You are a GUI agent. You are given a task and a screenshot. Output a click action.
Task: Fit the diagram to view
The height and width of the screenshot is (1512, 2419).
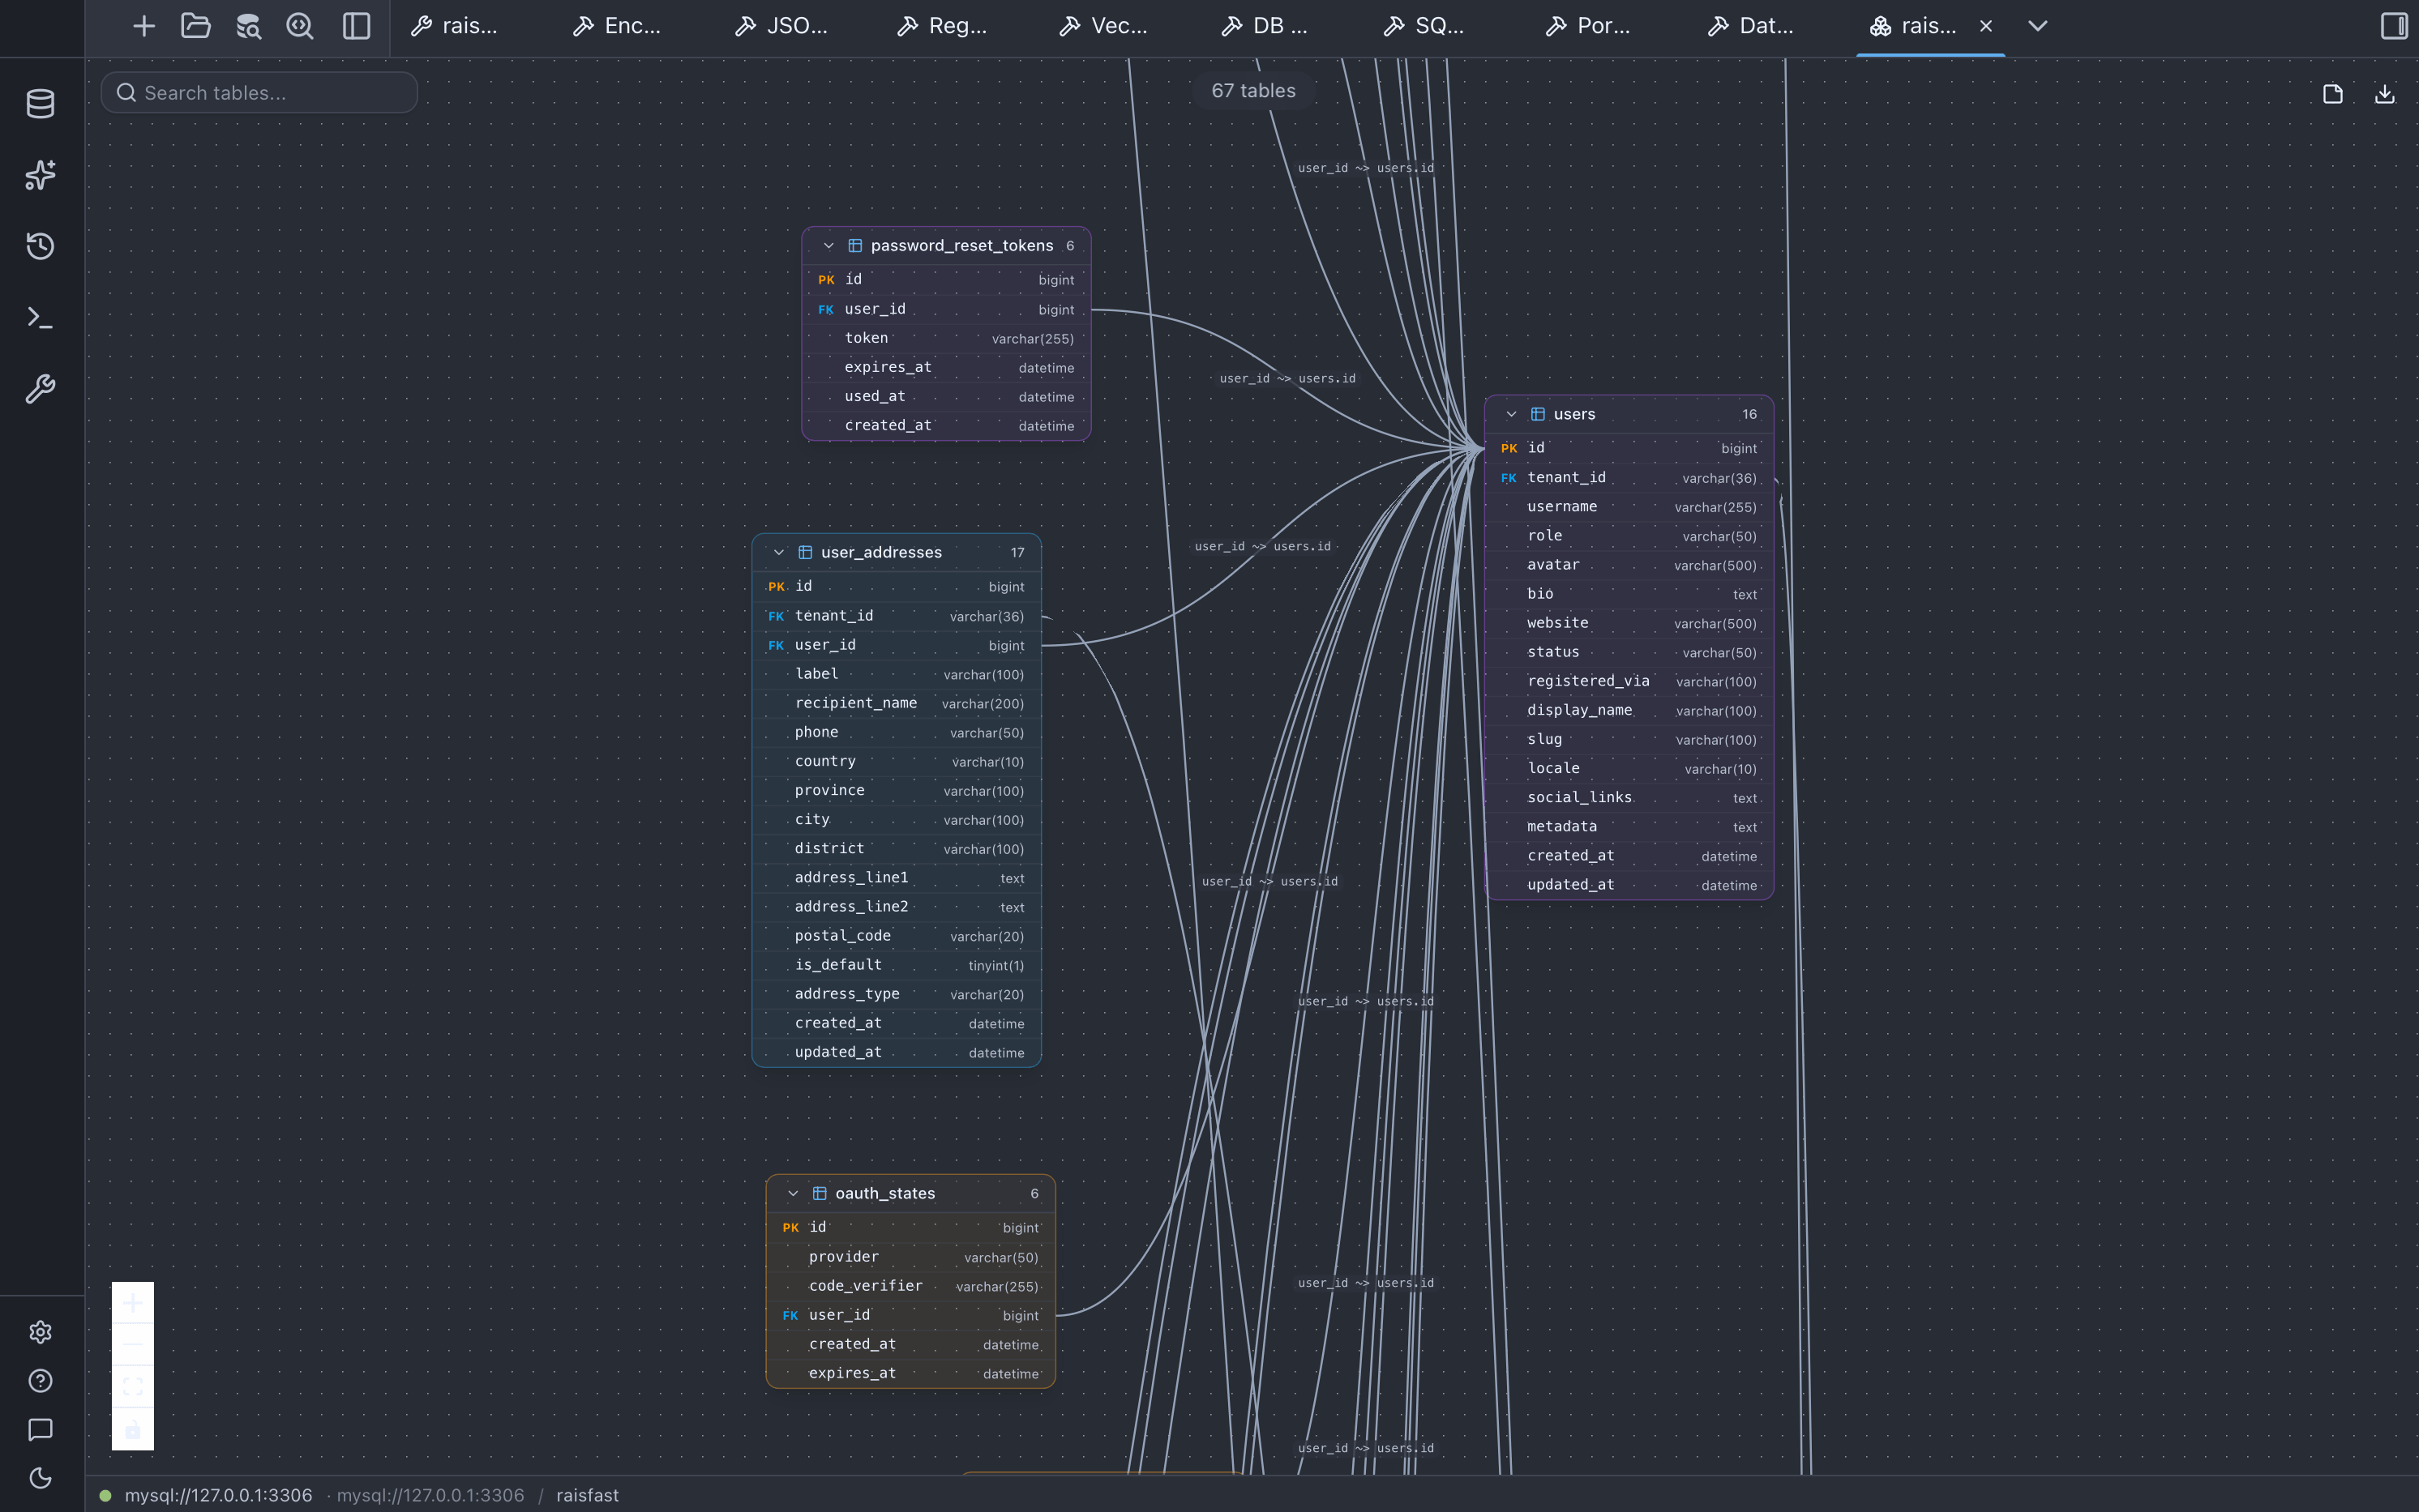(133, 1387)
